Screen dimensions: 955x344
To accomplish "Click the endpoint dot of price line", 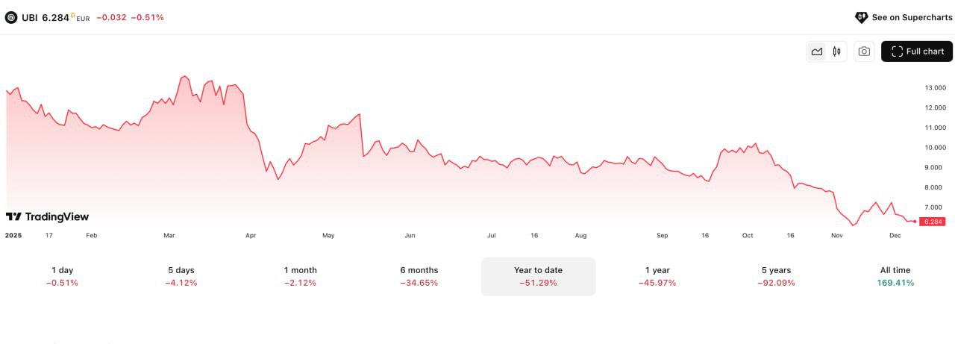I will coord(915,222).
